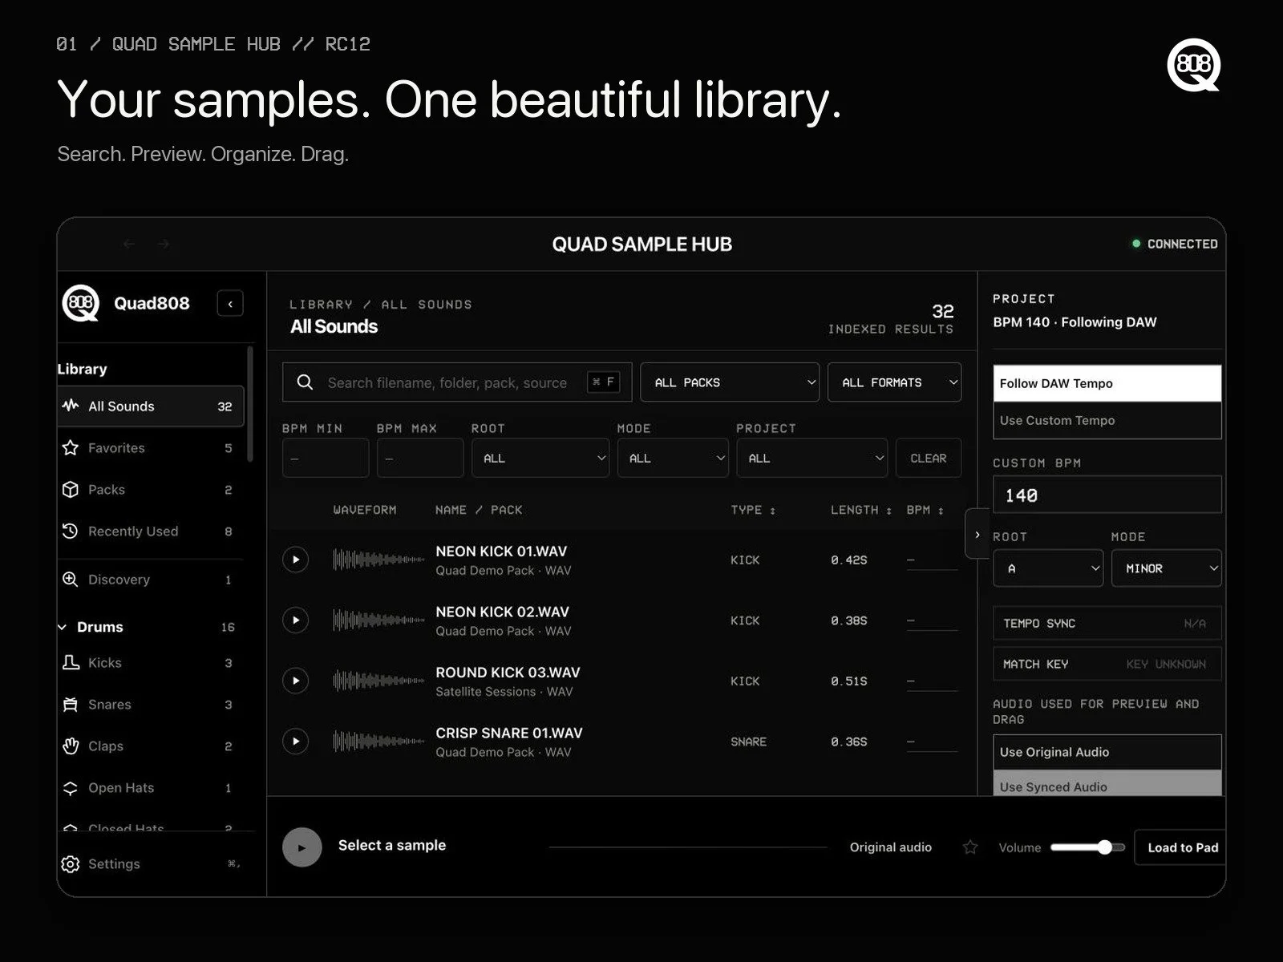Click the Quad808 logo in sidebar
Image resolution: width=1283 pixels, height=962 pixels.
point(81,303)
